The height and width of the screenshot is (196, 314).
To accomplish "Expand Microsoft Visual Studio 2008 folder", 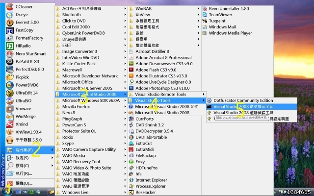I will [x=91, y=94].
